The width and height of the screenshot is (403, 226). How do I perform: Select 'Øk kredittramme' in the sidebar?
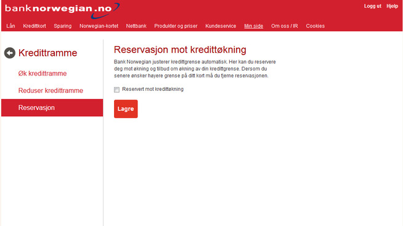(43, 74)
